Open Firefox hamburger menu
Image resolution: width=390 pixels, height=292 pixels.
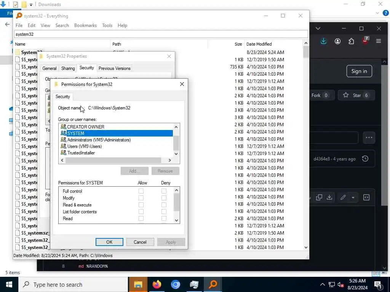pos(379,41)
